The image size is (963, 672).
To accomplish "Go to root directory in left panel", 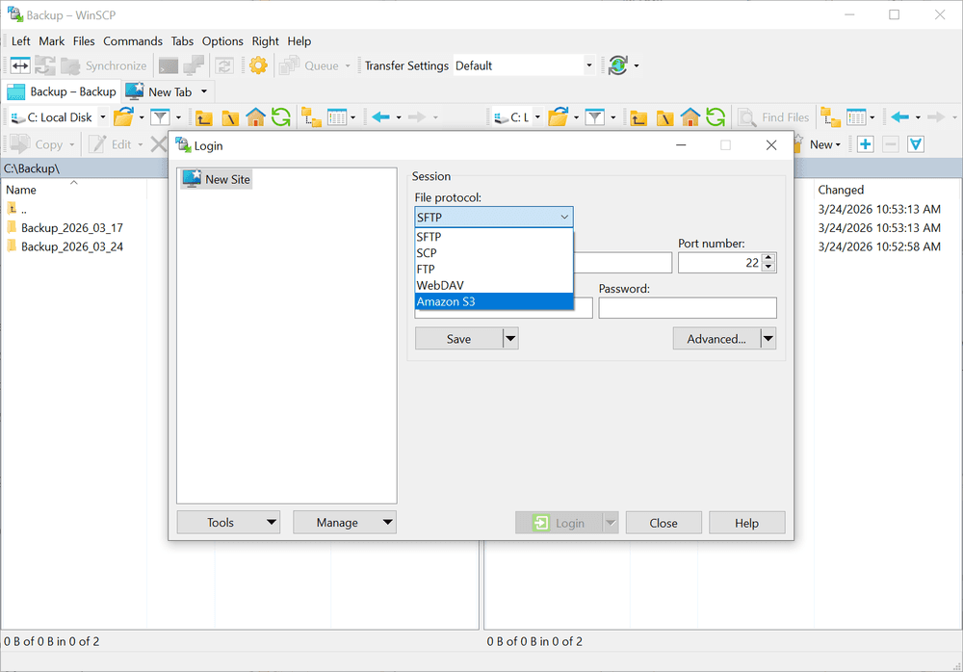I will click(x=230, y=117).
